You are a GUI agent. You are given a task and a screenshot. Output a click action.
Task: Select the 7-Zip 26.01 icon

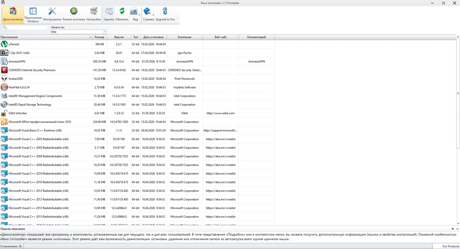coord(4,53)
